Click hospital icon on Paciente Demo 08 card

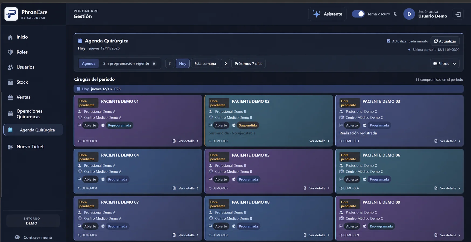(211, 218)
